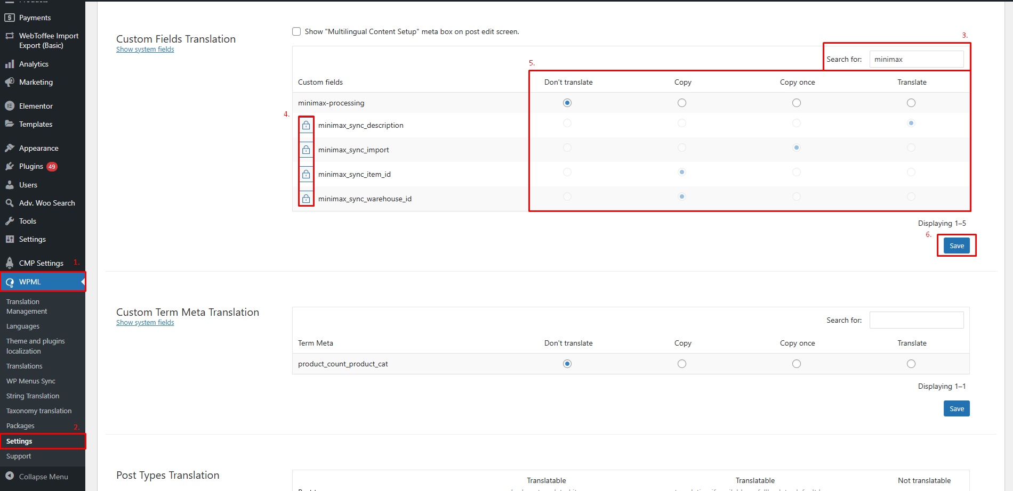Select Copy for minimax-processing field

[x=682, y=103]
